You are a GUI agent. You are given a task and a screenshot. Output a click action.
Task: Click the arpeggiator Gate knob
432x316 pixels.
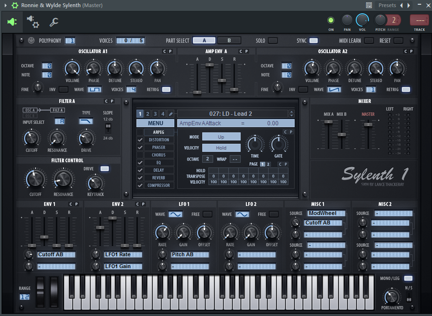(x=279, y=144)
